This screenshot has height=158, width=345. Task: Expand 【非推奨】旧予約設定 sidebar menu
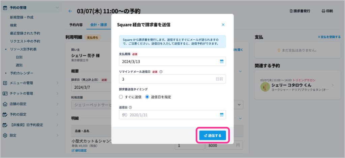(57, 125)
